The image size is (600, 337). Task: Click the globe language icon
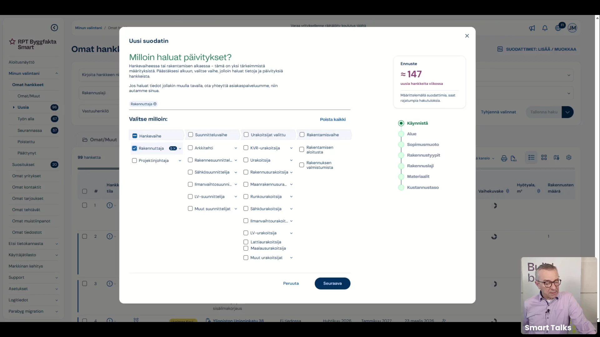click(558, 28)
